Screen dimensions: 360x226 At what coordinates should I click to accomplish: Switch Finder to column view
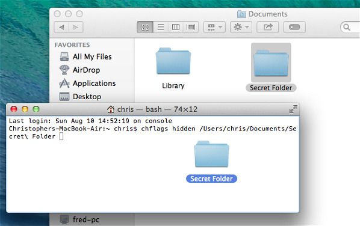176,27
